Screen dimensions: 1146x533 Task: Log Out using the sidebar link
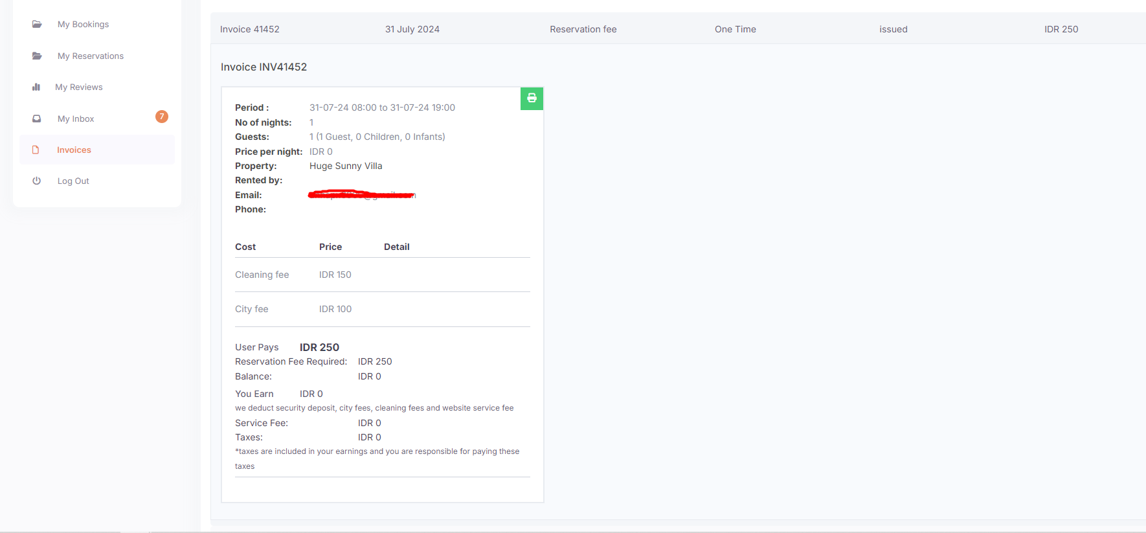tap(73, 181)
